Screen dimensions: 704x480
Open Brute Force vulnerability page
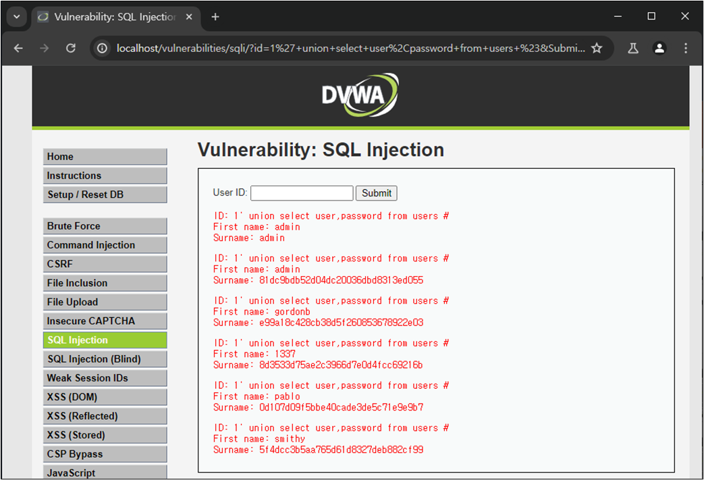tap(105, 226)
